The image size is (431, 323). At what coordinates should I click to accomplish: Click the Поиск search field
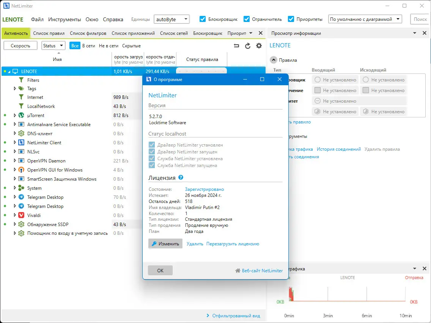coord(420,19)
